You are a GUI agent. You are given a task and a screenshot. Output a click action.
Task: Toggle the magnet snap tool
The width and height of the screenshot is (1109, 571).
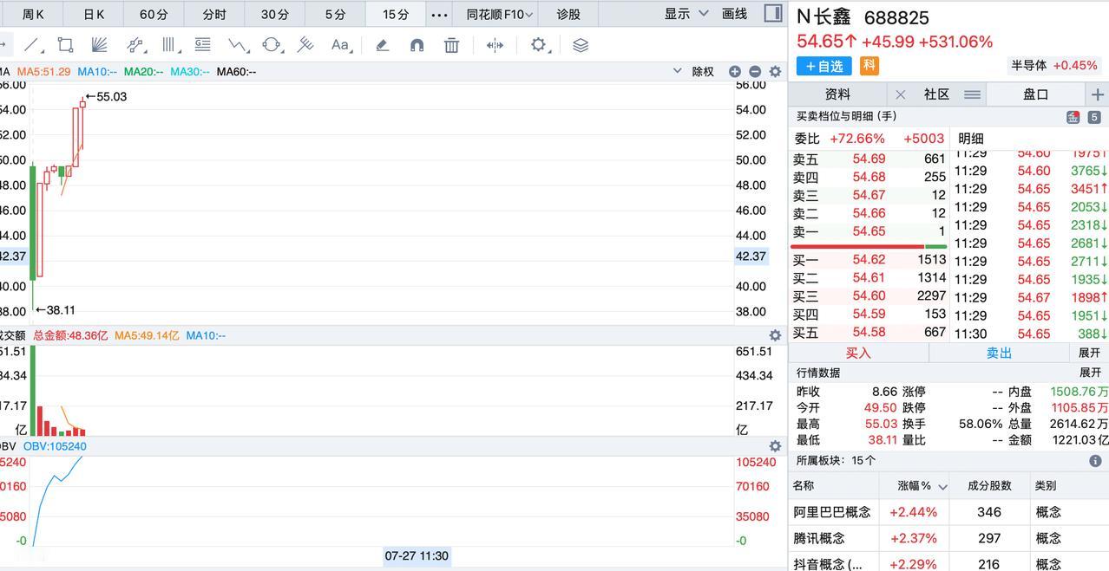click(x=417, y=45)
